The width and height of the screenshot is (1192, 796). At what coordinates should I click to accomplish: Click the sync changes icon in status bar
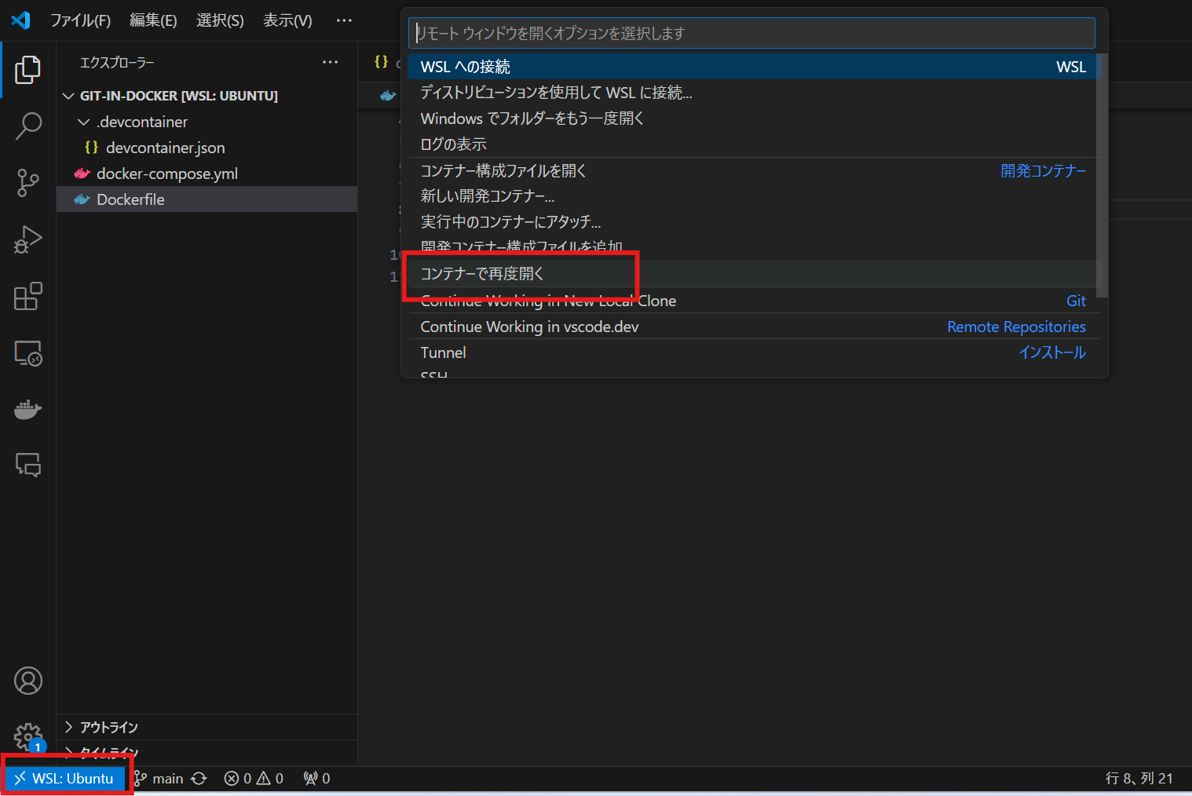199,779
